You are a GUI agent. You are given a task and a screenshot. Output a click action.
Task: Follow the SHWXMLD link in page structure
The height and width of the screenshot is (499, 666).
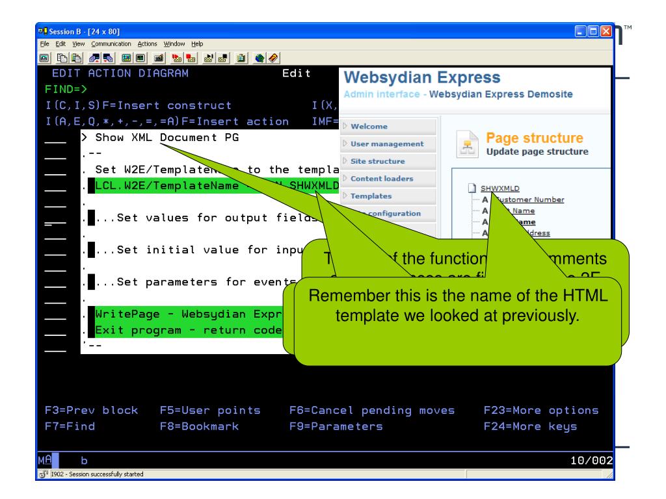pos(499,188)
